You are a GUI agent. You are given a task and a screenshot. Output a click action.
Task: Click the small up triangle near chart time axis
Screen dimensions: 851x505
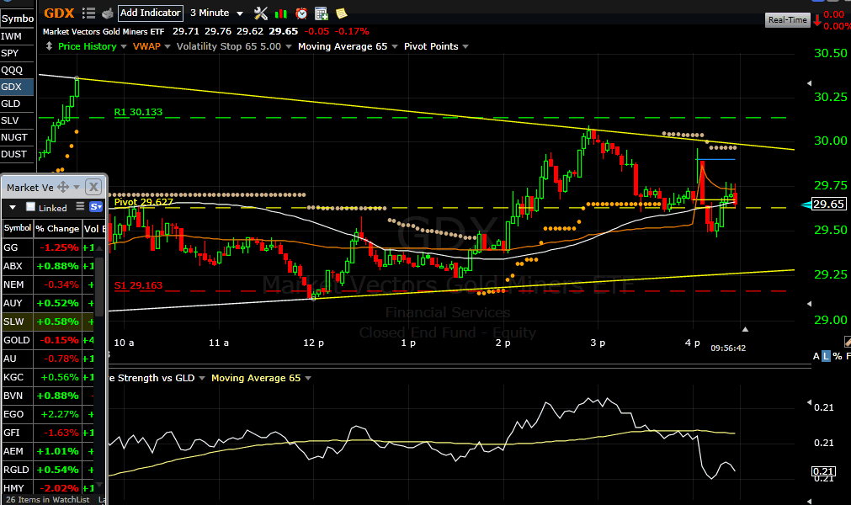pyautogui.click(x=745, y=329)
